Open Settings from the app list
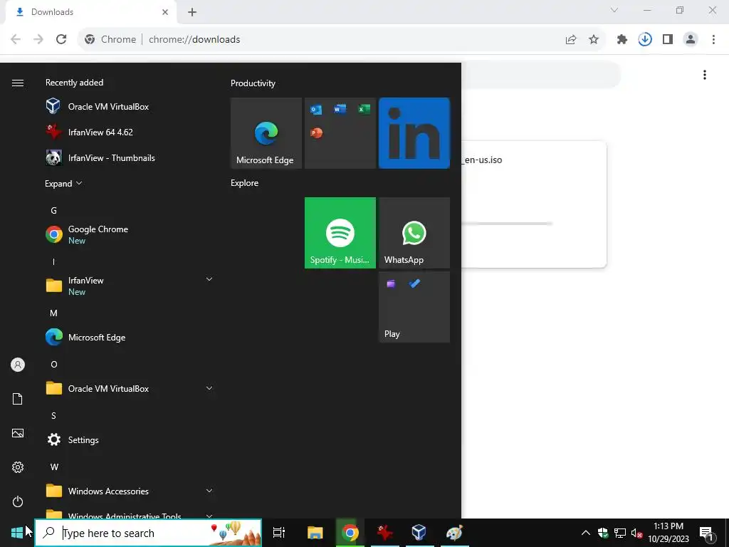Image resolution: width=729 pixels, height=547 pixels. (x=130, y=439)
